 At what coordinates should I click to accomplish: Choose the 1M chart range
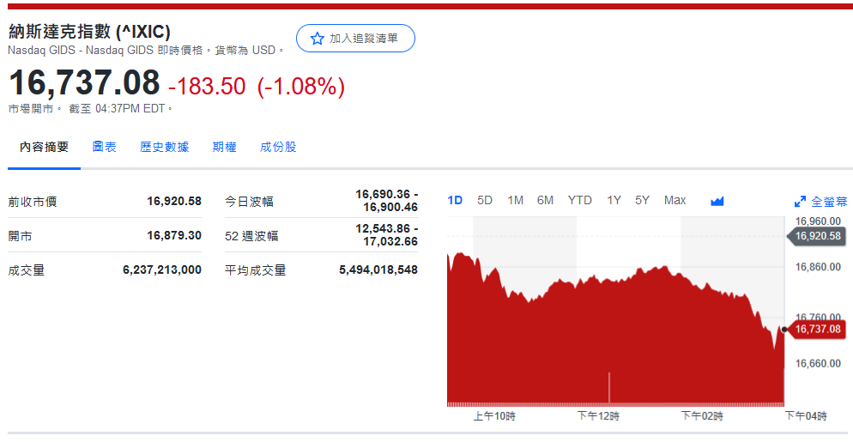pyautogui.click(x=515, y=200)
